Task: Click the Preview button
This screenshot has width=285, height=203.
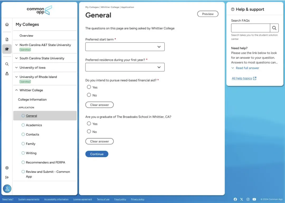Action: [x=208, y=14]
